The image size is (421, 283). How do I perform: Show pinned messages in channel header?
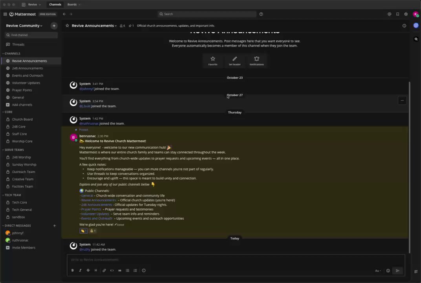point(131,26)
